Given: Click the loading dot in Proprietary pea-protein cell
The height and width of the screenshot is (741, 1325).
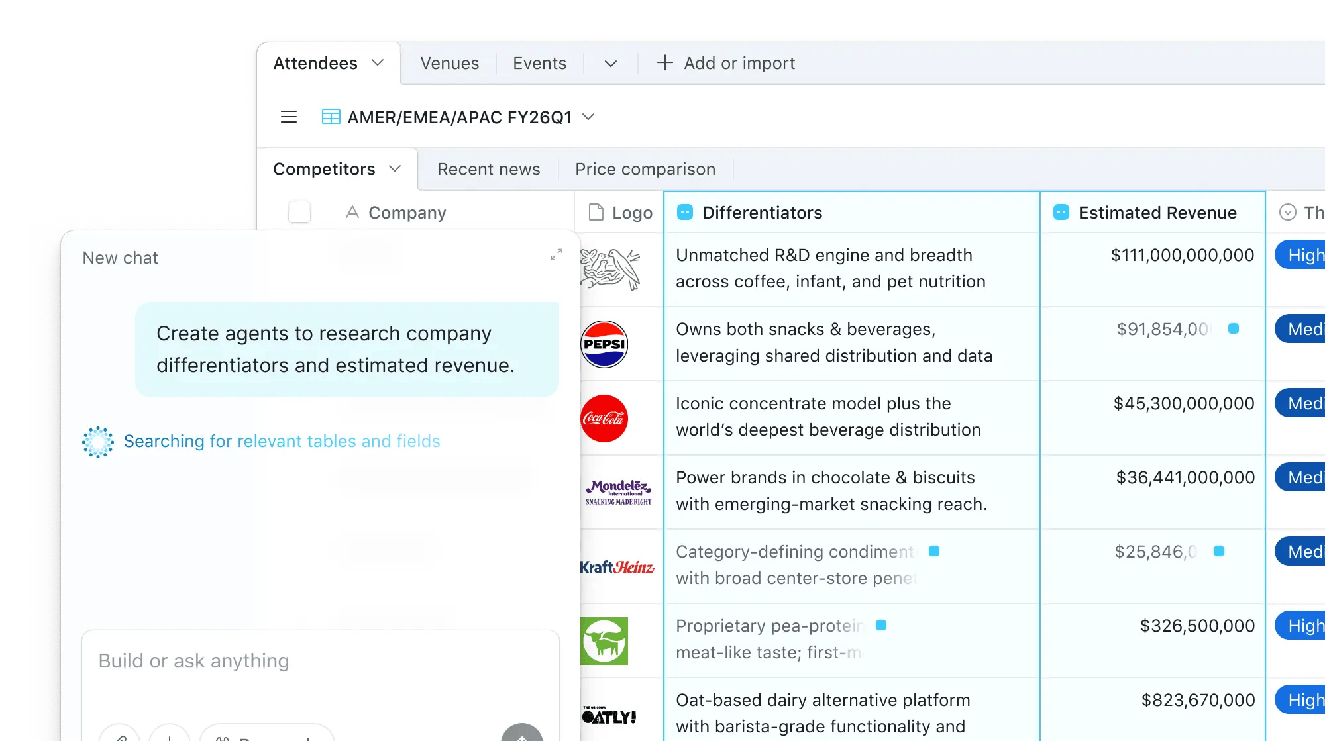Looking at the screenshot, I should pos(881,625).
